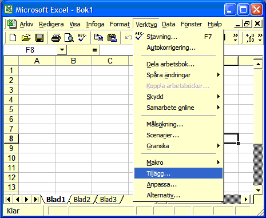
Task: Run the spelling check toolbar icon
Action: click(x=82, y=38)
